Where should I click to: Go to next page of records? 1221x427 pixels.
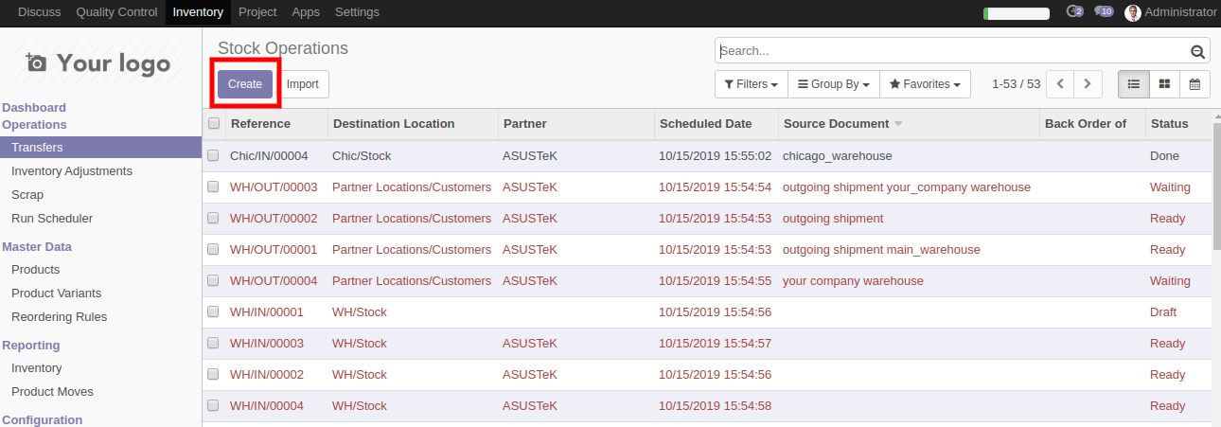[1088, 84]
